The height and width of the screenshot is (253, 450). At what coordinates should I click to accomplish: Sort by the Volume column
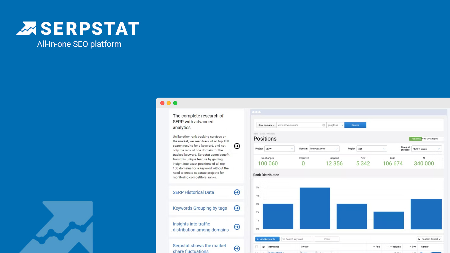coord(396,247)
